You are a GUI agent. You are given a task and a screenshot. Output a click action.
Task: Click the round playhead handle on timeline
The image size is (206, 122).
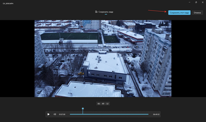[x=83, y=108]
